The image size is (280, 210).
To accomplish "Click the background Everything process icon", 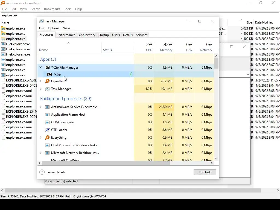I will (x=47, y=138).
